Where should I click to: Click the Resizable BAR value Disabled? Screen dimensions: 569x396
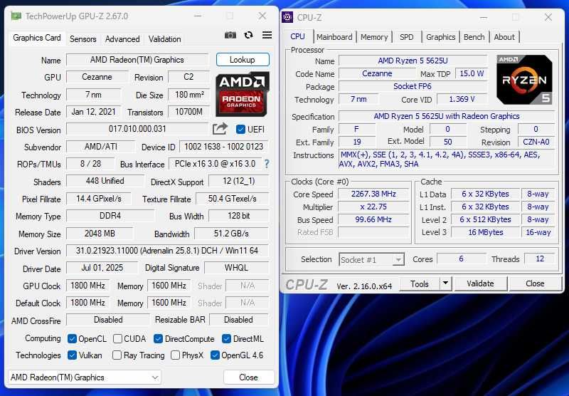(x=238, y=320)
